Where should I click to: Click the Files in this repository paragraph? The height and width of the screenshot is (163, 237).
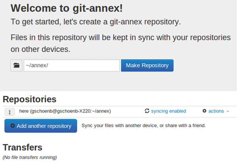120,43
